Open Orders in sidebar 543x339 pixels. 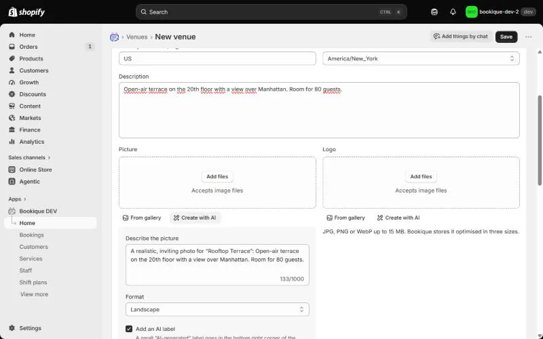pyautogui.click(x=50, y=47)
